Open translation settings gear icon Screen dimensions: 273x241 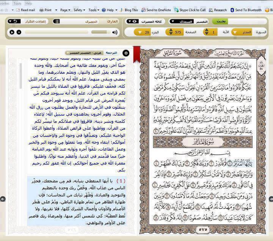(x=126, y=53)
